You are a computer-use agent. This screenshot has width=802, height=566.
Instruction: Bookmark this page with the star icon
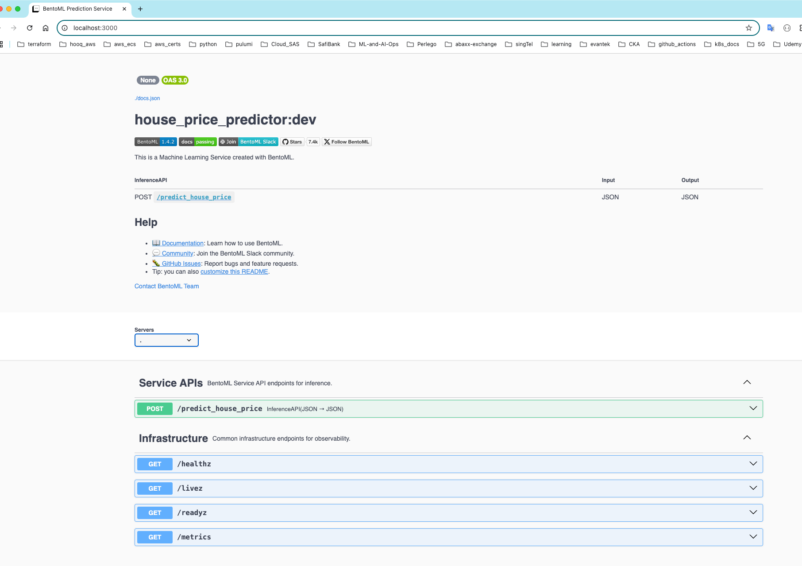pos(749,28)
